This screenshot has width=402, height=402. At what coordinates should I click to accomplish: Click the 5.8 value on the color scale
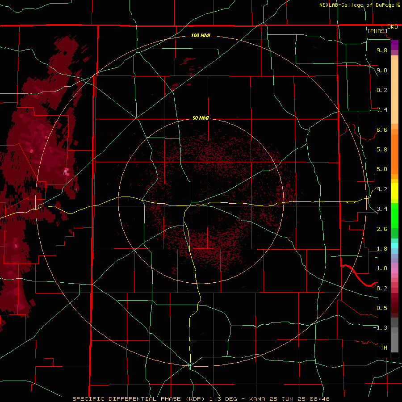pos(382,150)
